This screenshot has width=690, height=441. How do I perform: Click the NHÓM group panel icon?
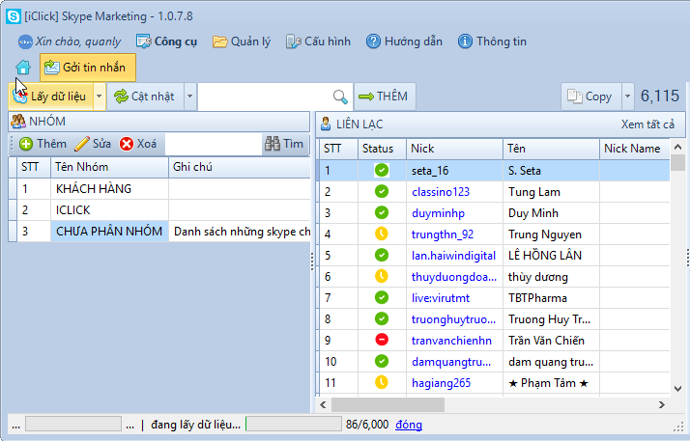(18, 122)
